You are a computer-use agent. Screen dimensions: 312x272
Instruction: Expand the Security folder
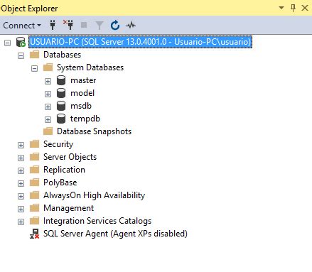[x=21, y=145]
